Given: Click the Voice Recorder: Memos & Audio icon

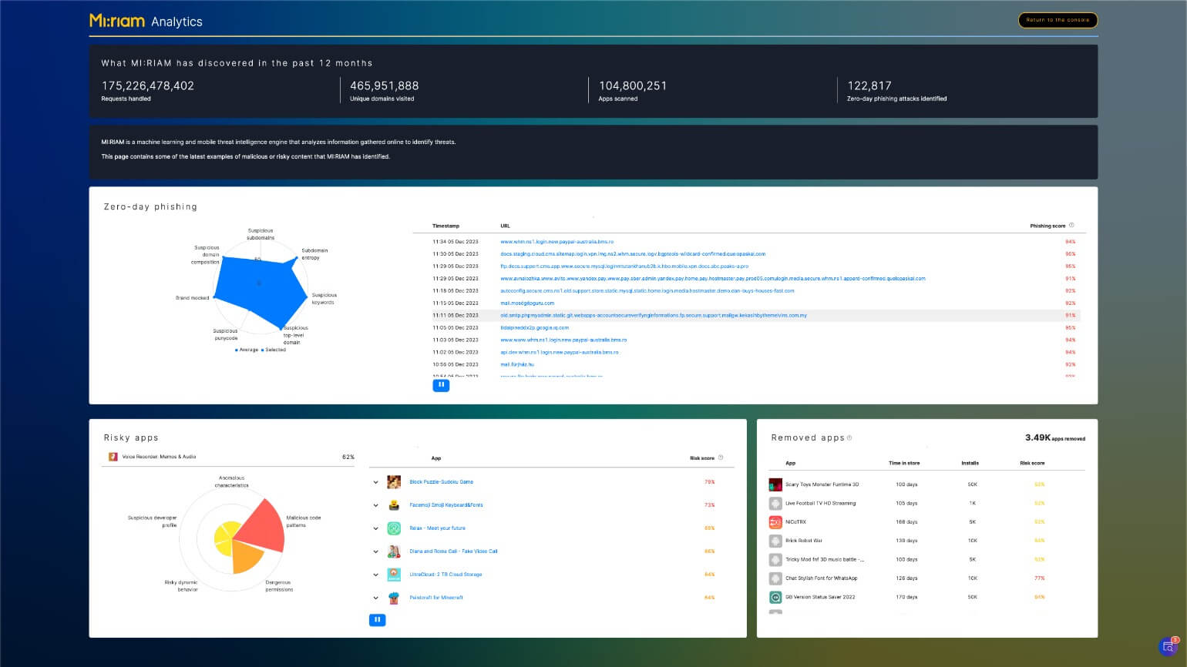Looking at the screenshot, I should pos(113,457).
